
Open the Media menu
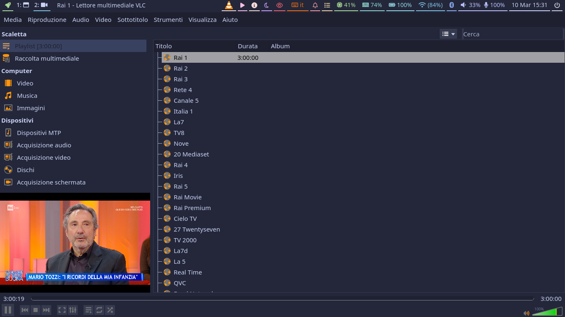13,19
